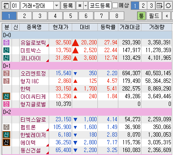
Task: Select stock 아이씨티케
Action: coord(33,97)
